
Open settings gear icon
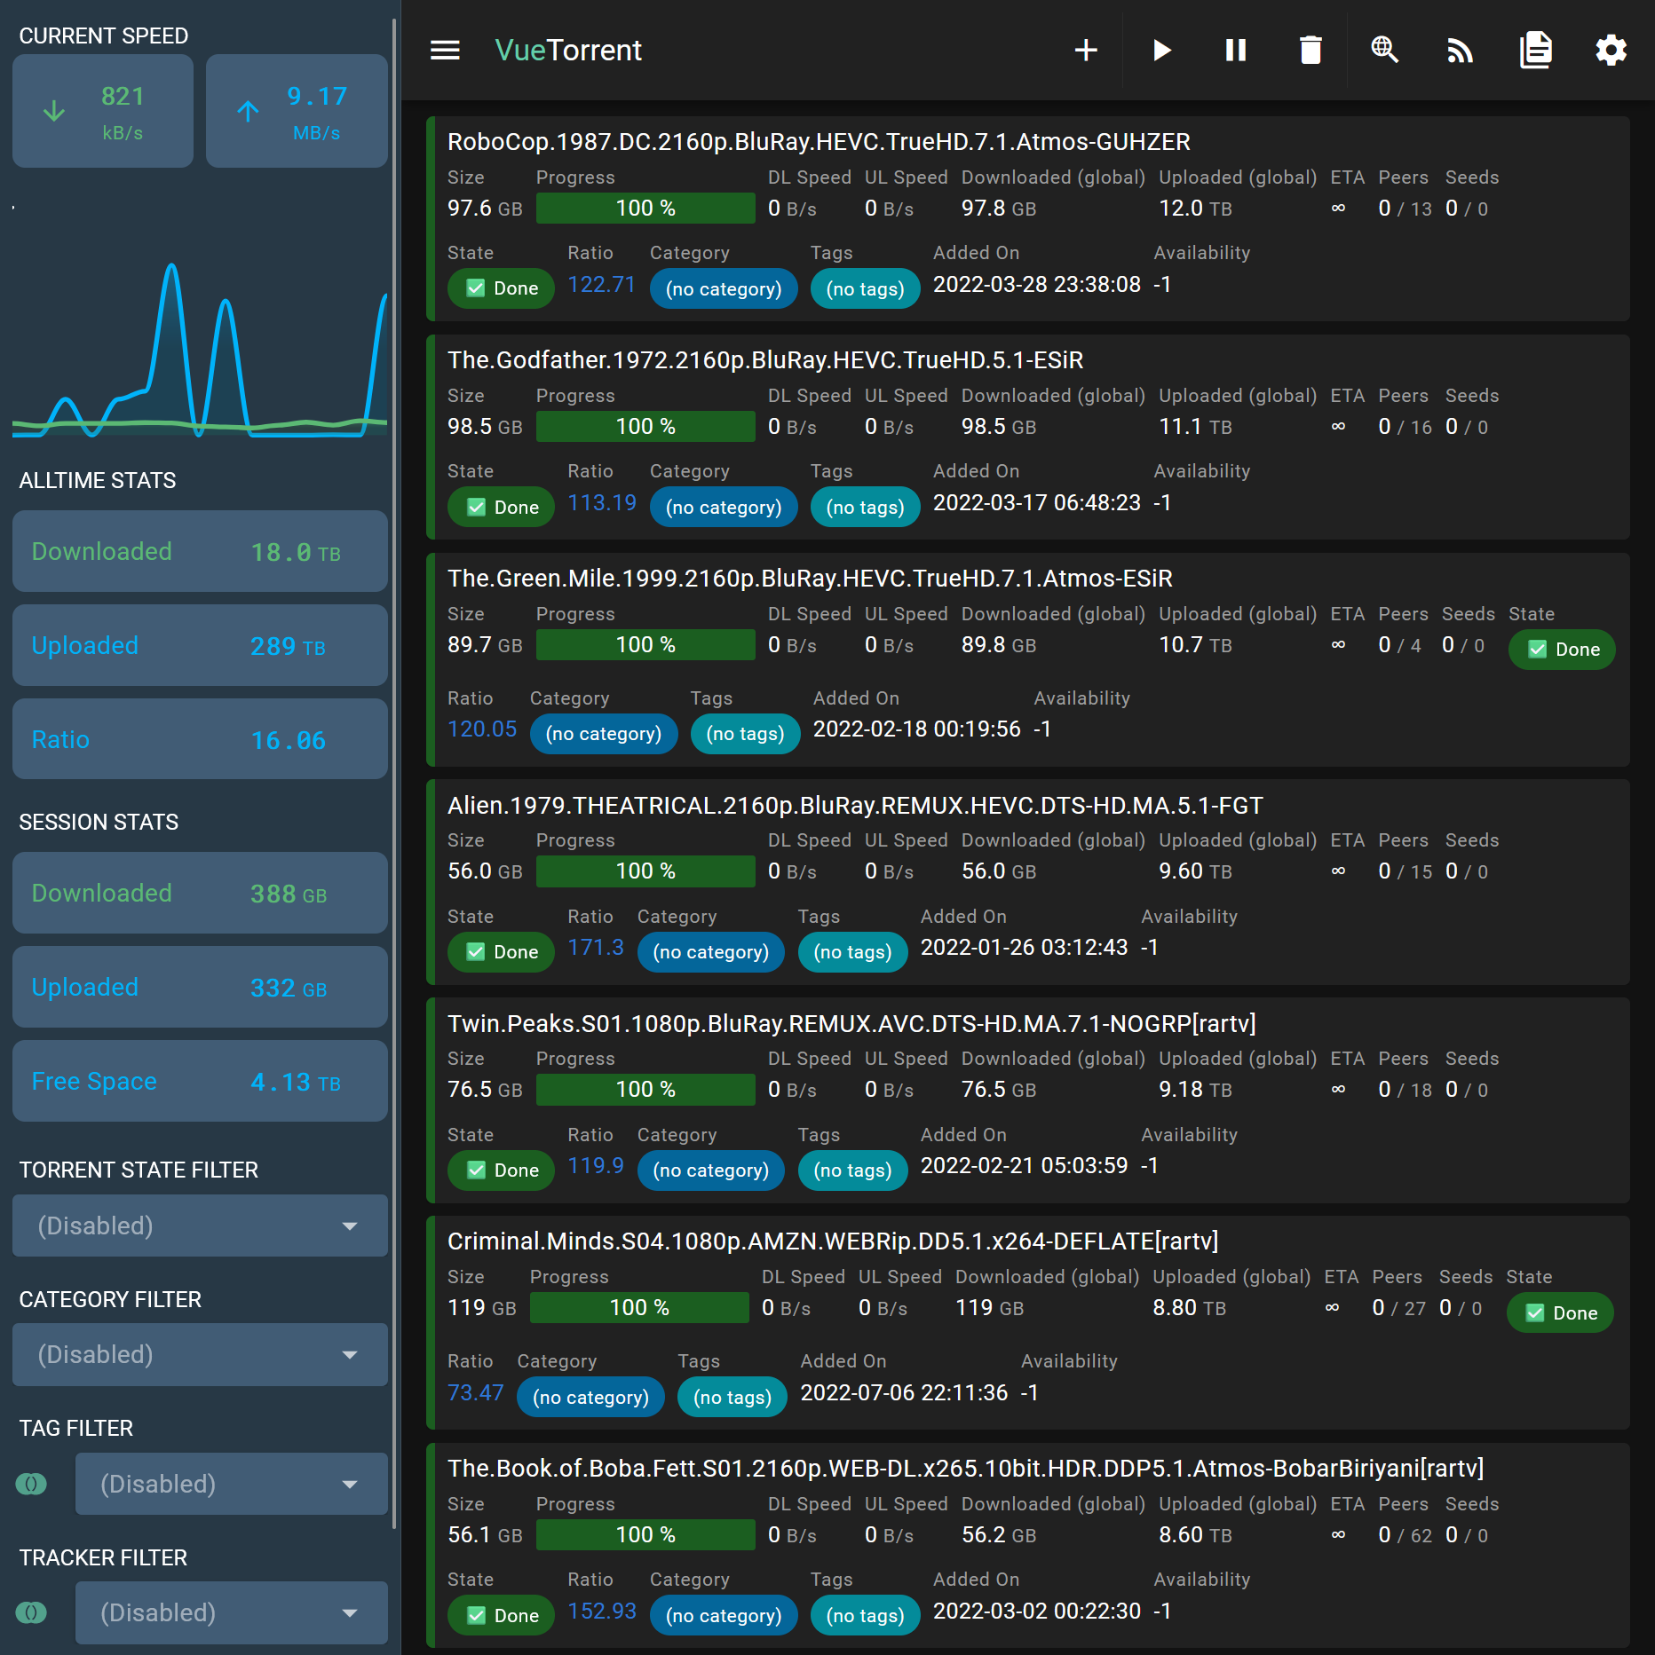tap(1611, 51)
